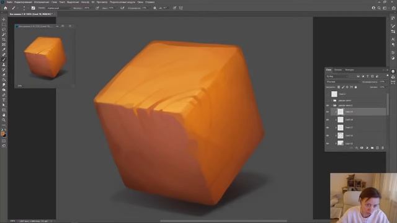Open the Brush tool preset picker
Screen dimensions: 397x223
point(14,8)
